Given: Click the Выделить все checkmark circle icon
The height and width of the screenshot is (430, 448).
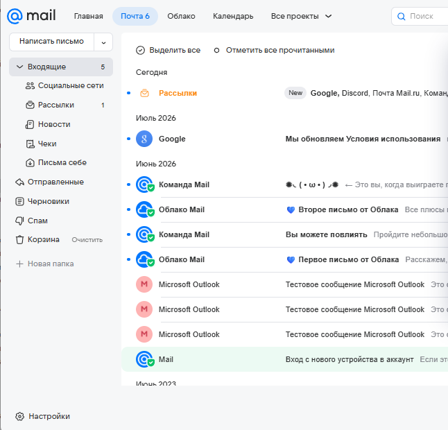Looking at the screenshot, I should click(140, 51).
